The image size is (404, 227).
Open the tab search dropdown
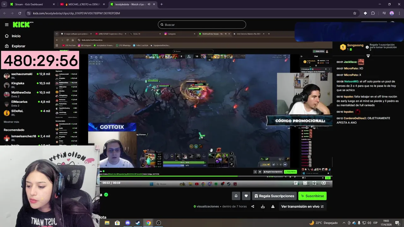click(x=4, y=4)
